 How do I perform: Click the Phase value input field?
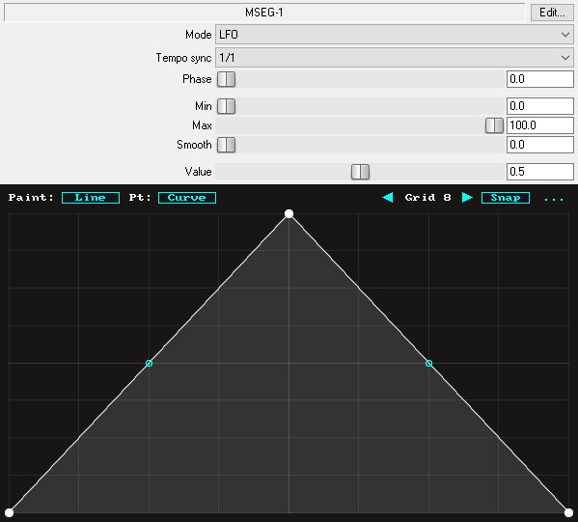coord(540,79)
